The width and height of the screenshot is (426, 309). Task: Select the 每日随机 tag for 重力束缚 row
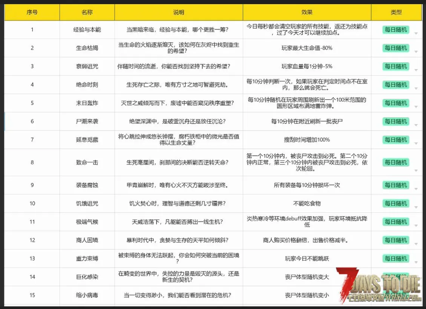point(395,258)
